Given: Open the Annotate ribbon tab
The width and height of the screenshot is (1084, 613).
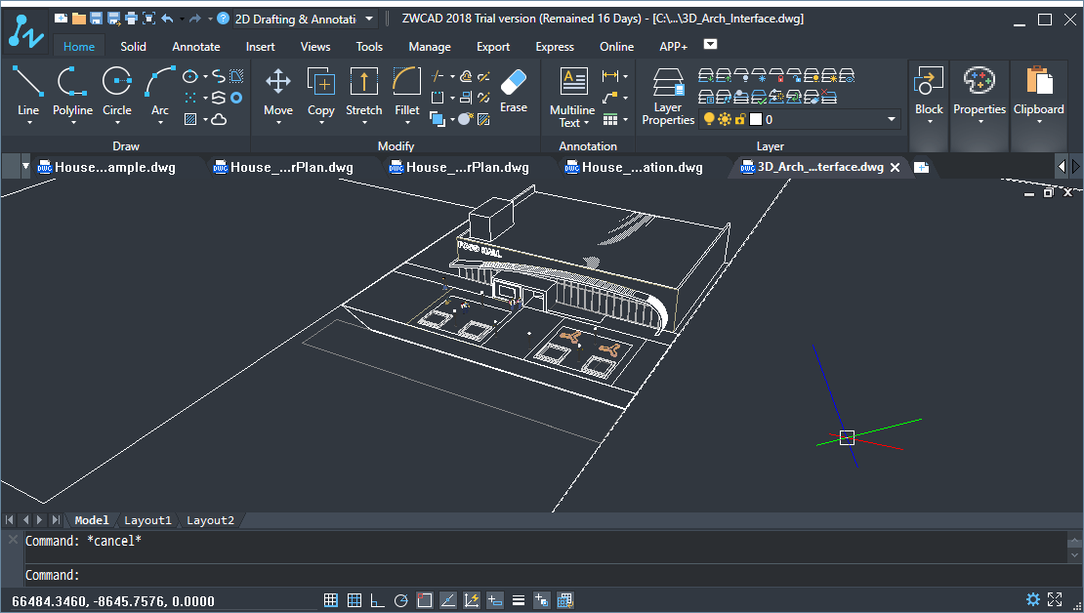Looking at the screenshot, I should [x=196, y=47].
